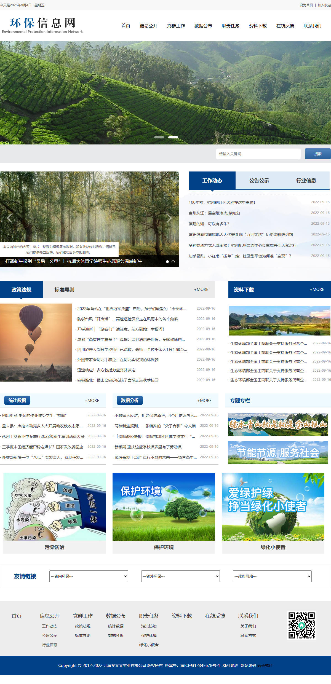Select the second dot of news carousel
This screenshot has width=331, height=684.
[173, 262]
